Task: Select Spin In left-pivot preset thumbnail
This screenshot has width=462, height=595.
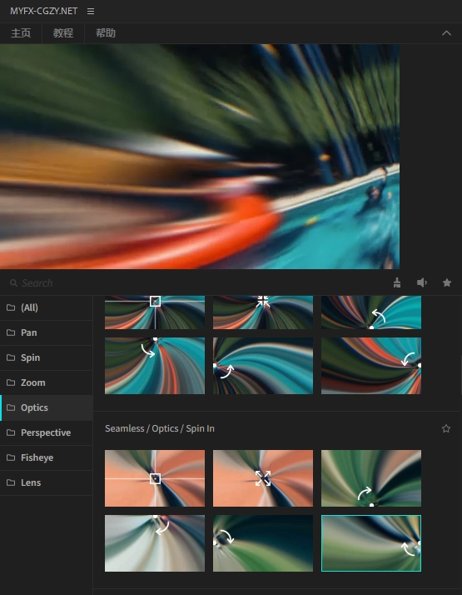Action: pyautogui.click(x=263, y=543)
